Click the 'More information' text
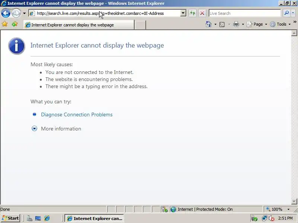 61,129
